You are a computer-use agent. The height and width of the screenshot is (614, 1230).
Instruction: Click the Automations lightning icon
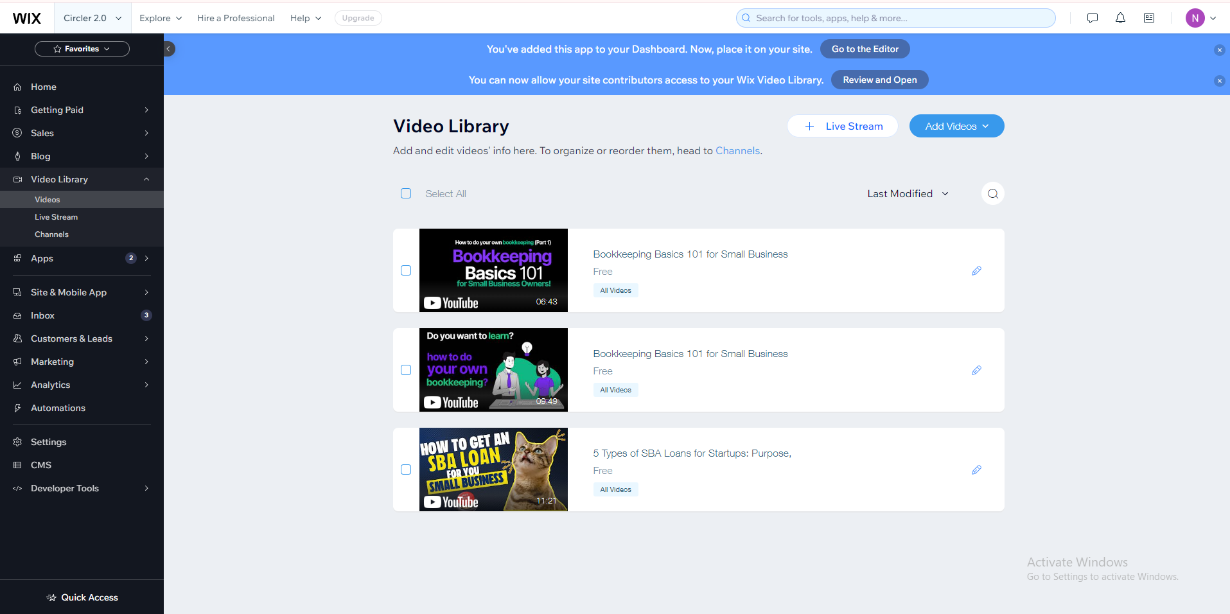pyautogui.click(x=17, y=408)
